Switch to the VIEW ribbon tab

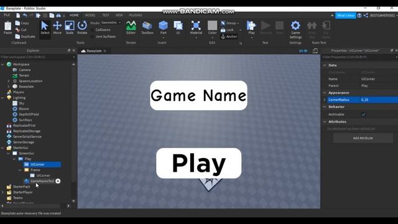click(119, 15)
